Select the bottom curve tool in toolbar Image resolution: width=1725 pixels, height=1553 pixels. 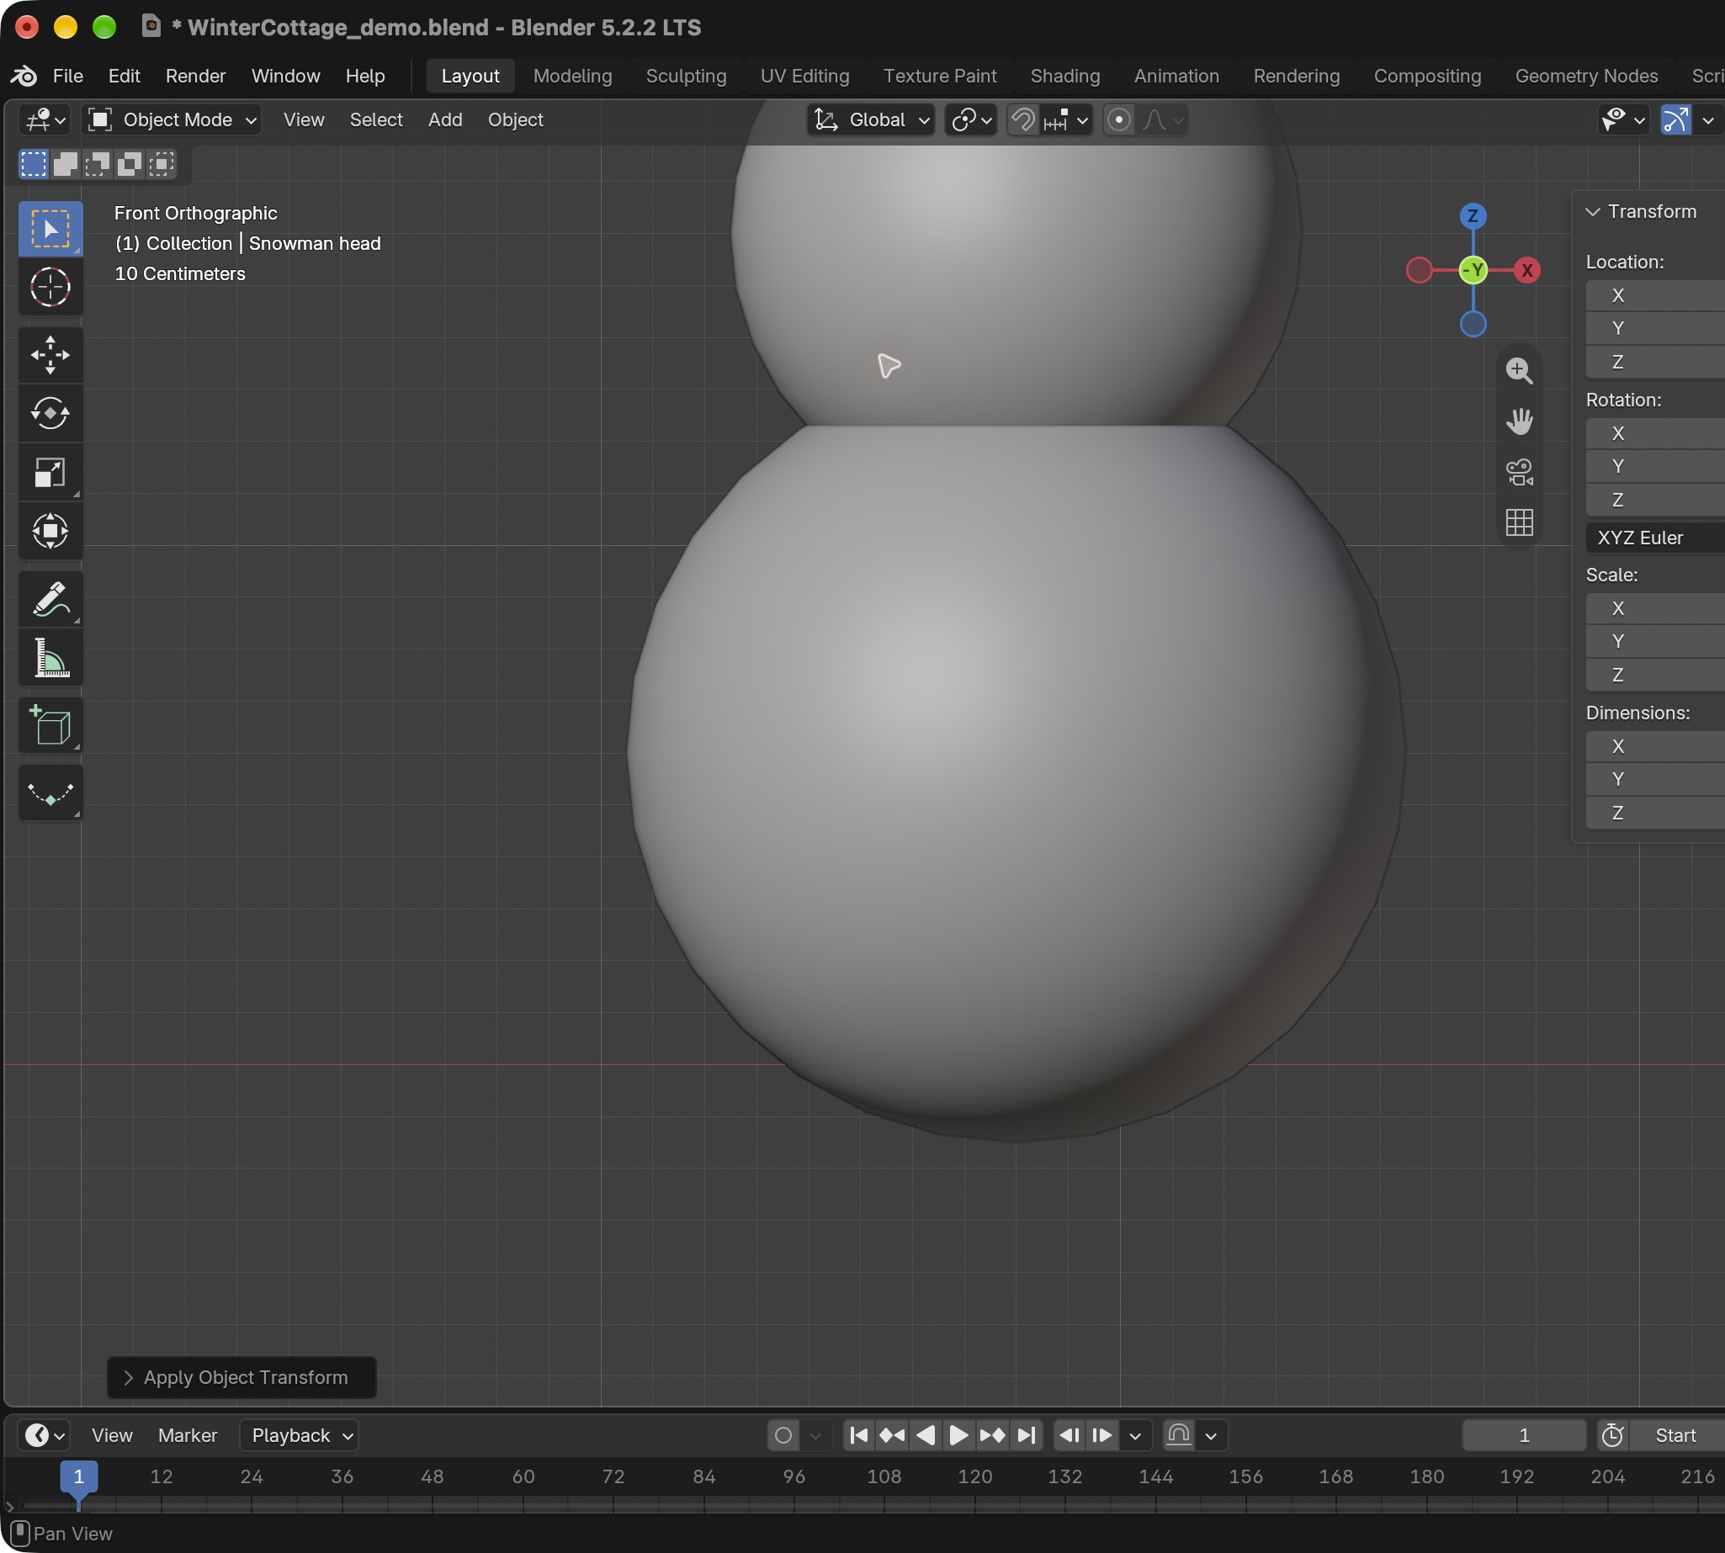click(x=50, y=793)
